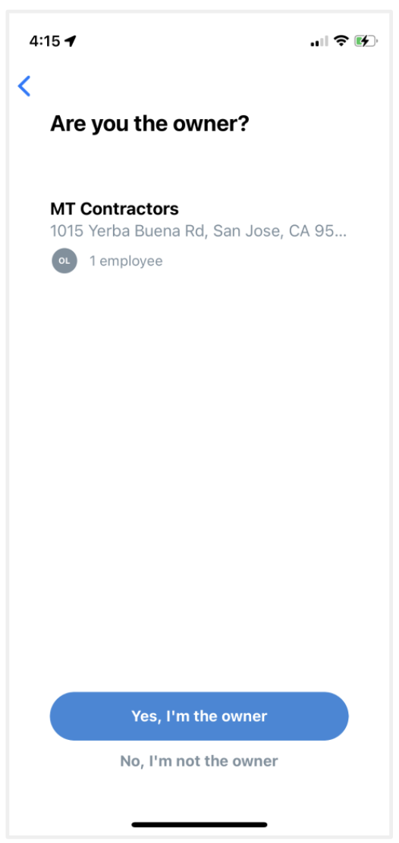Tap the truncated CA 95… zip code
399x843 pixels.
click(318, 231)
